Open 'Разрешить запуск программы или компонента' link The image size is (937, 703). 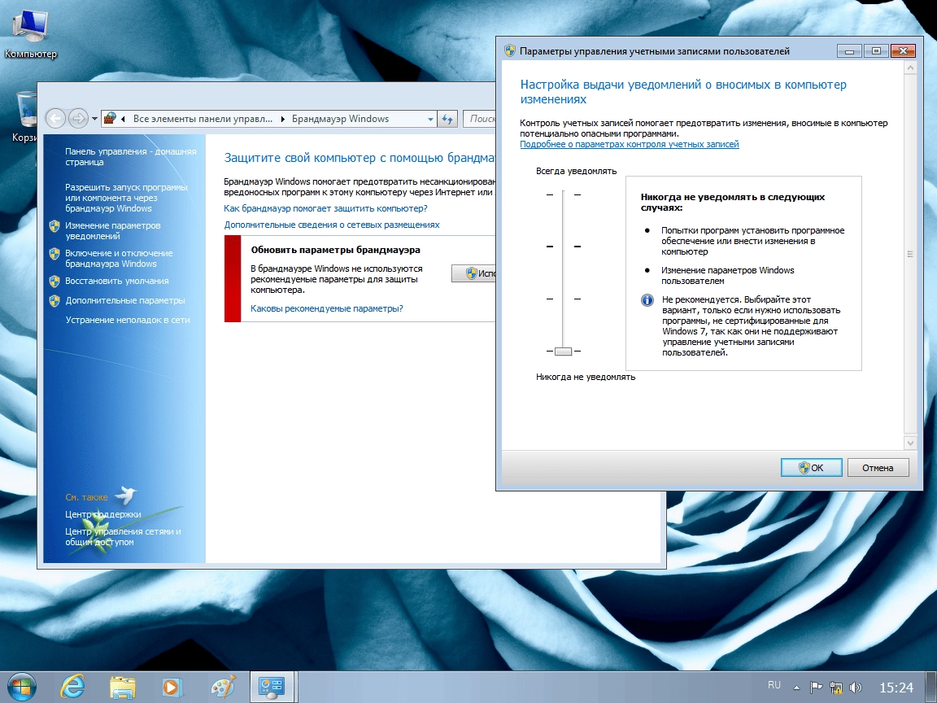[126, 198]
